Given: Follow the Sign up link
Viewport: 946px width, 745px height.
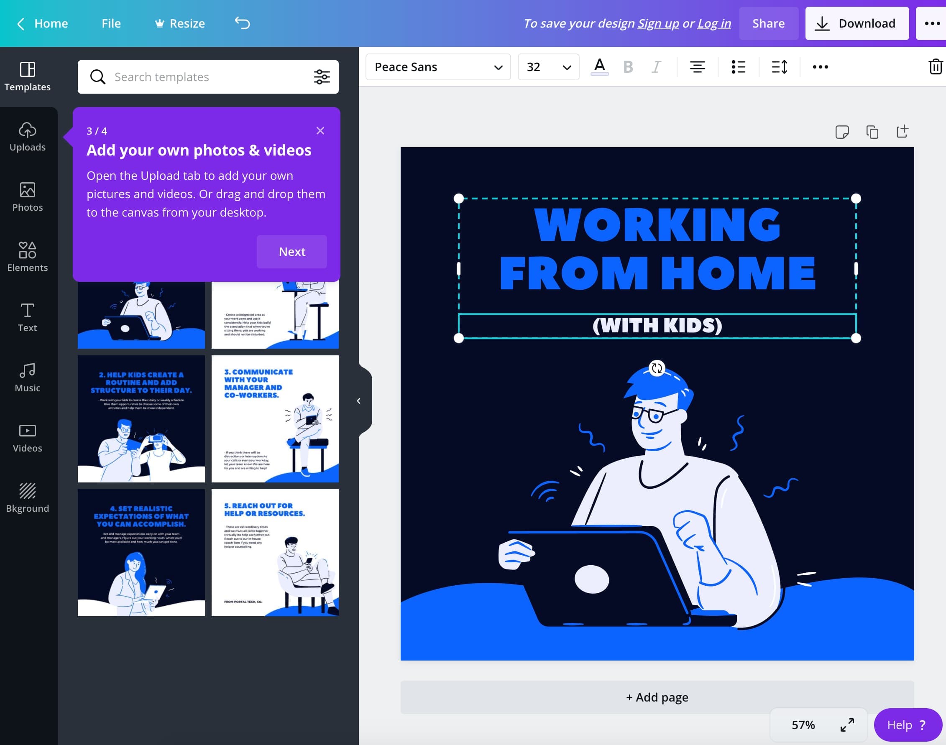Looking at the screenshot, I should pos(658,23).
